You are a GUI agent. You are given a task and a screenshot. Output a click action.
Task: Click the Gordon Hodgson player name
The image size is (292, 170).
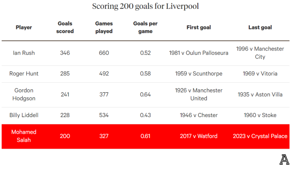[24, 94]
